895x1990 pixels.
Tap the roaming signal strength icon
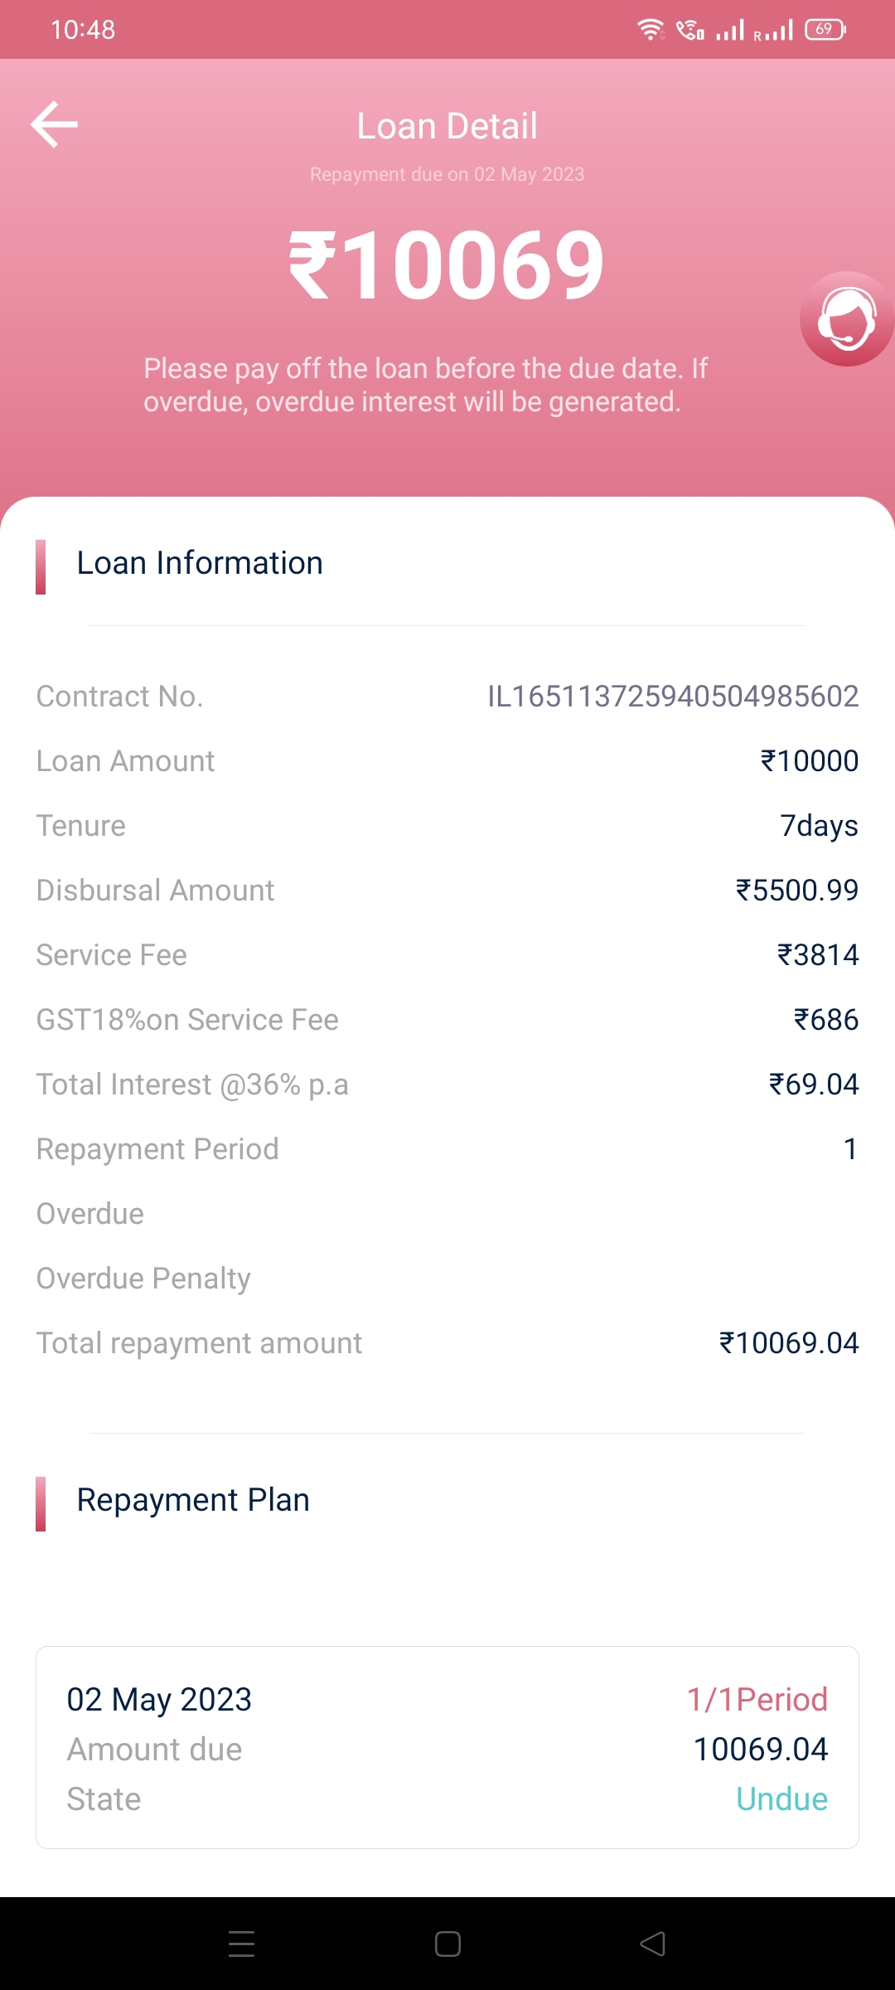(773, 32)
